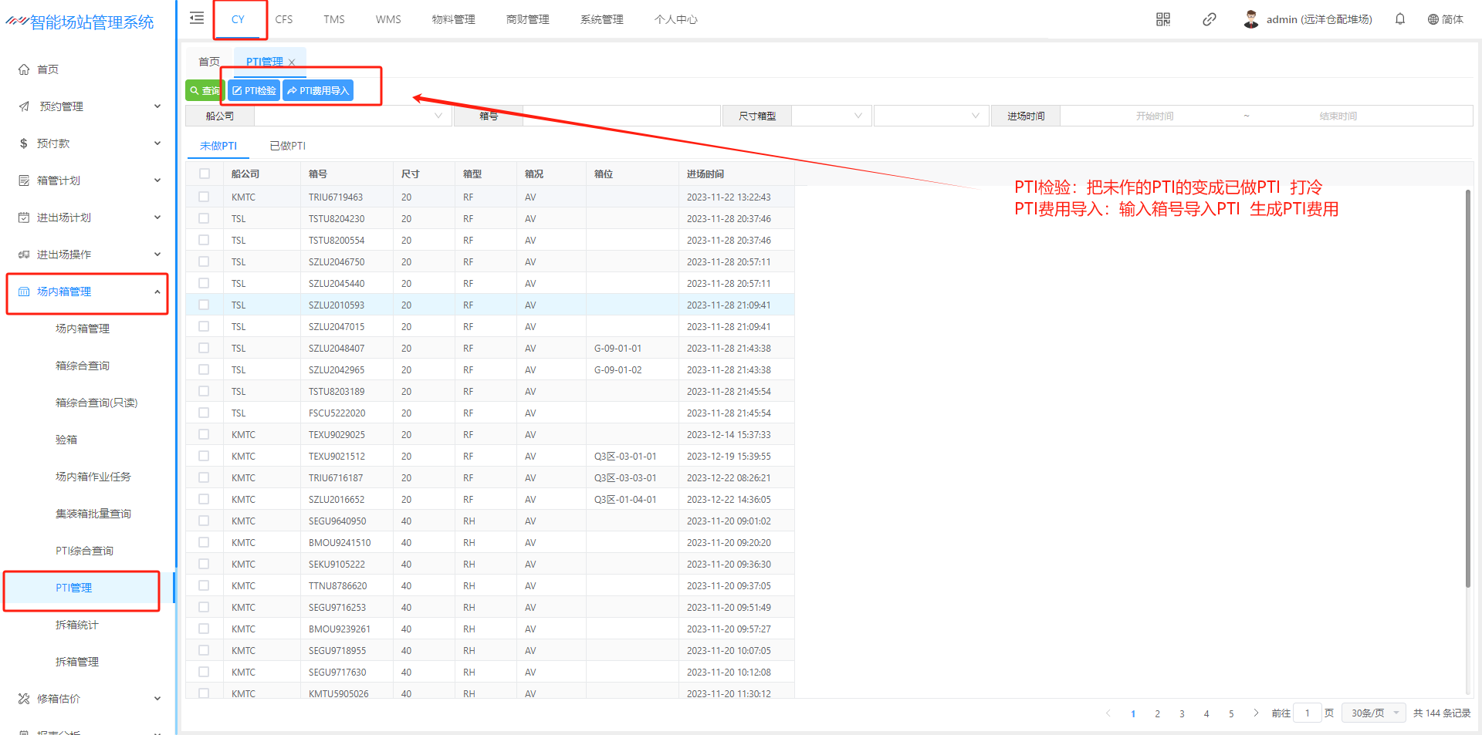Open notifications bell icon

pyautogui.click(x=1399, y=19)
